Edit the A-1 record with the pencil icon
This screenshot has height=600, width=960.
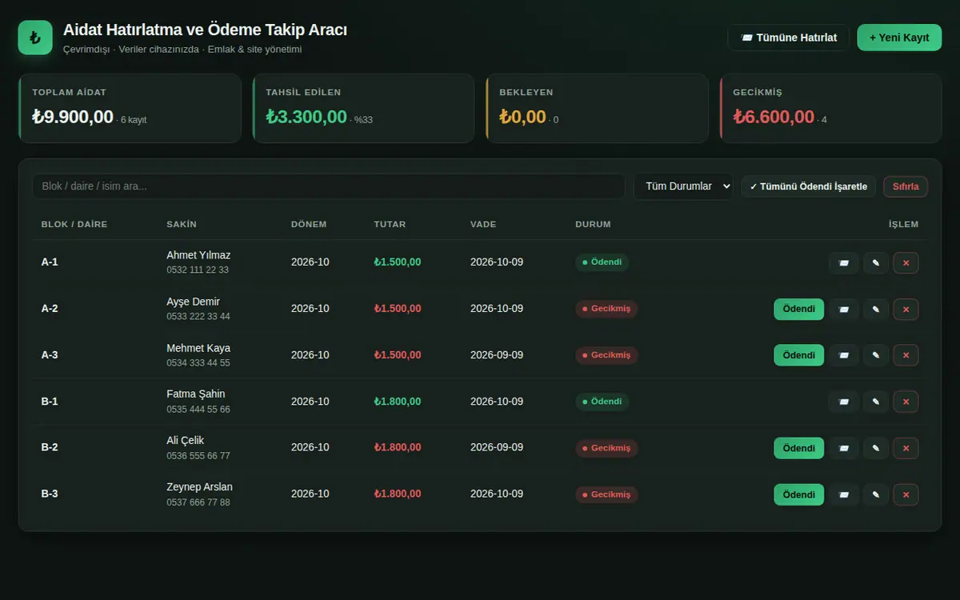click(876, 263)
